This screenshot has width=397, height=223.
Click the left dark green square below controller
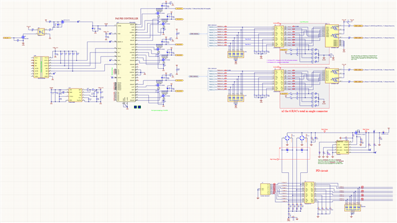tap(135, 107)
